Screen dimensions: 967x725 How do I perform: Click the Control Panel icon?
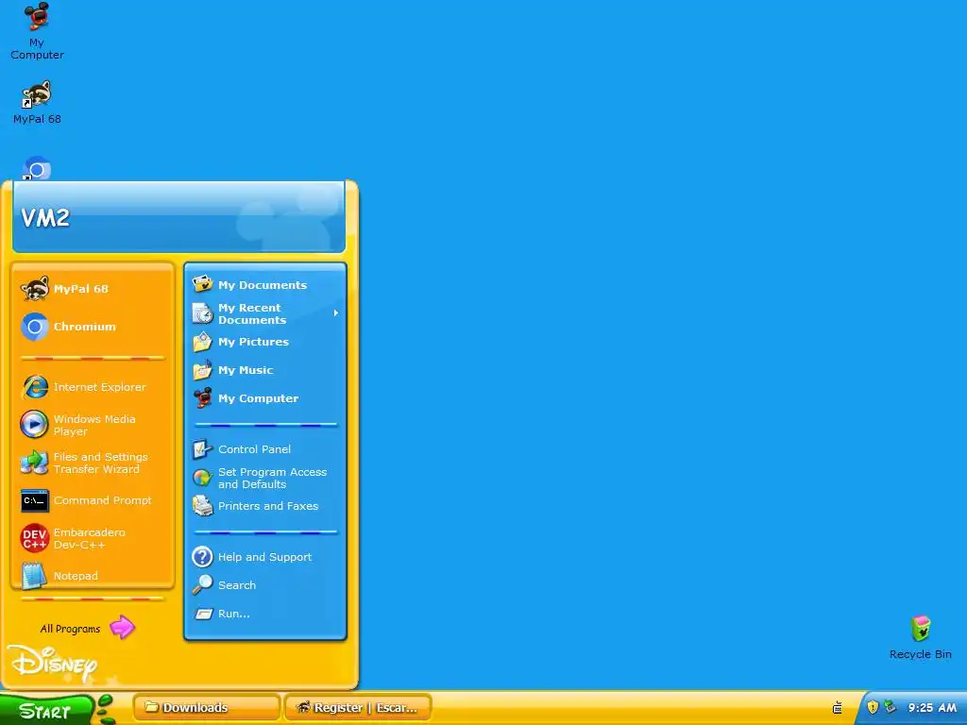[202, 449]
